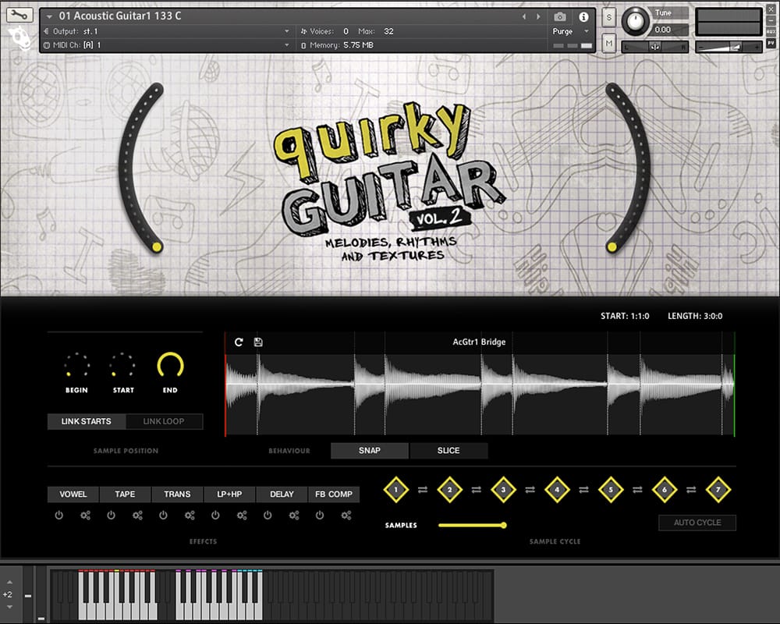Select the SNAP behaviour tab
The height and width of the screenshot is (624, 780).
point(370,451)
